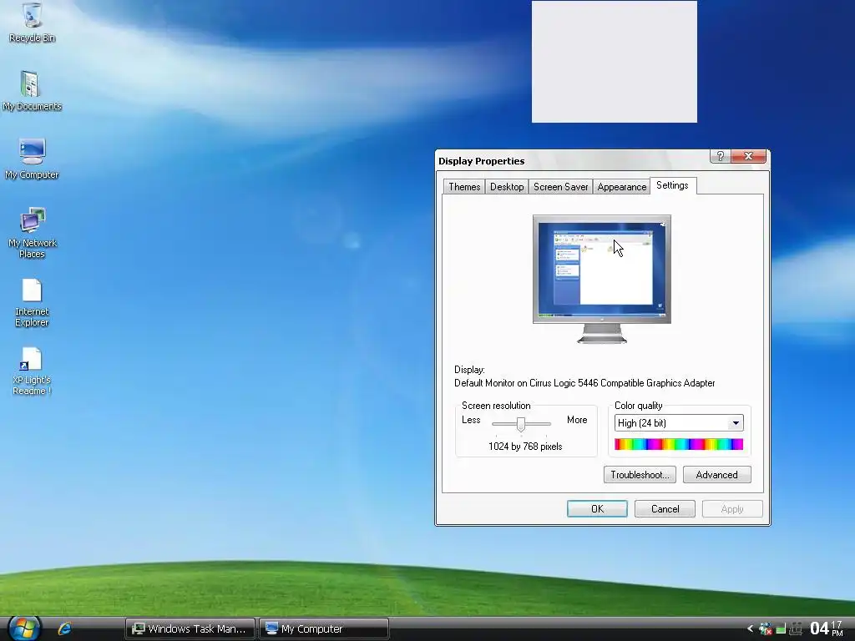The width and height of the screenshot is (855, 641).
Task: Click the green Task Manager CPU tray icon
Action: (x=781, y=628)
